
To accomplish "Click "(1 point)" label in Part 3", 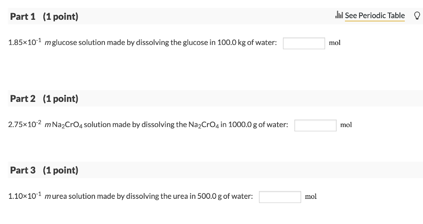I will (60, 170).
